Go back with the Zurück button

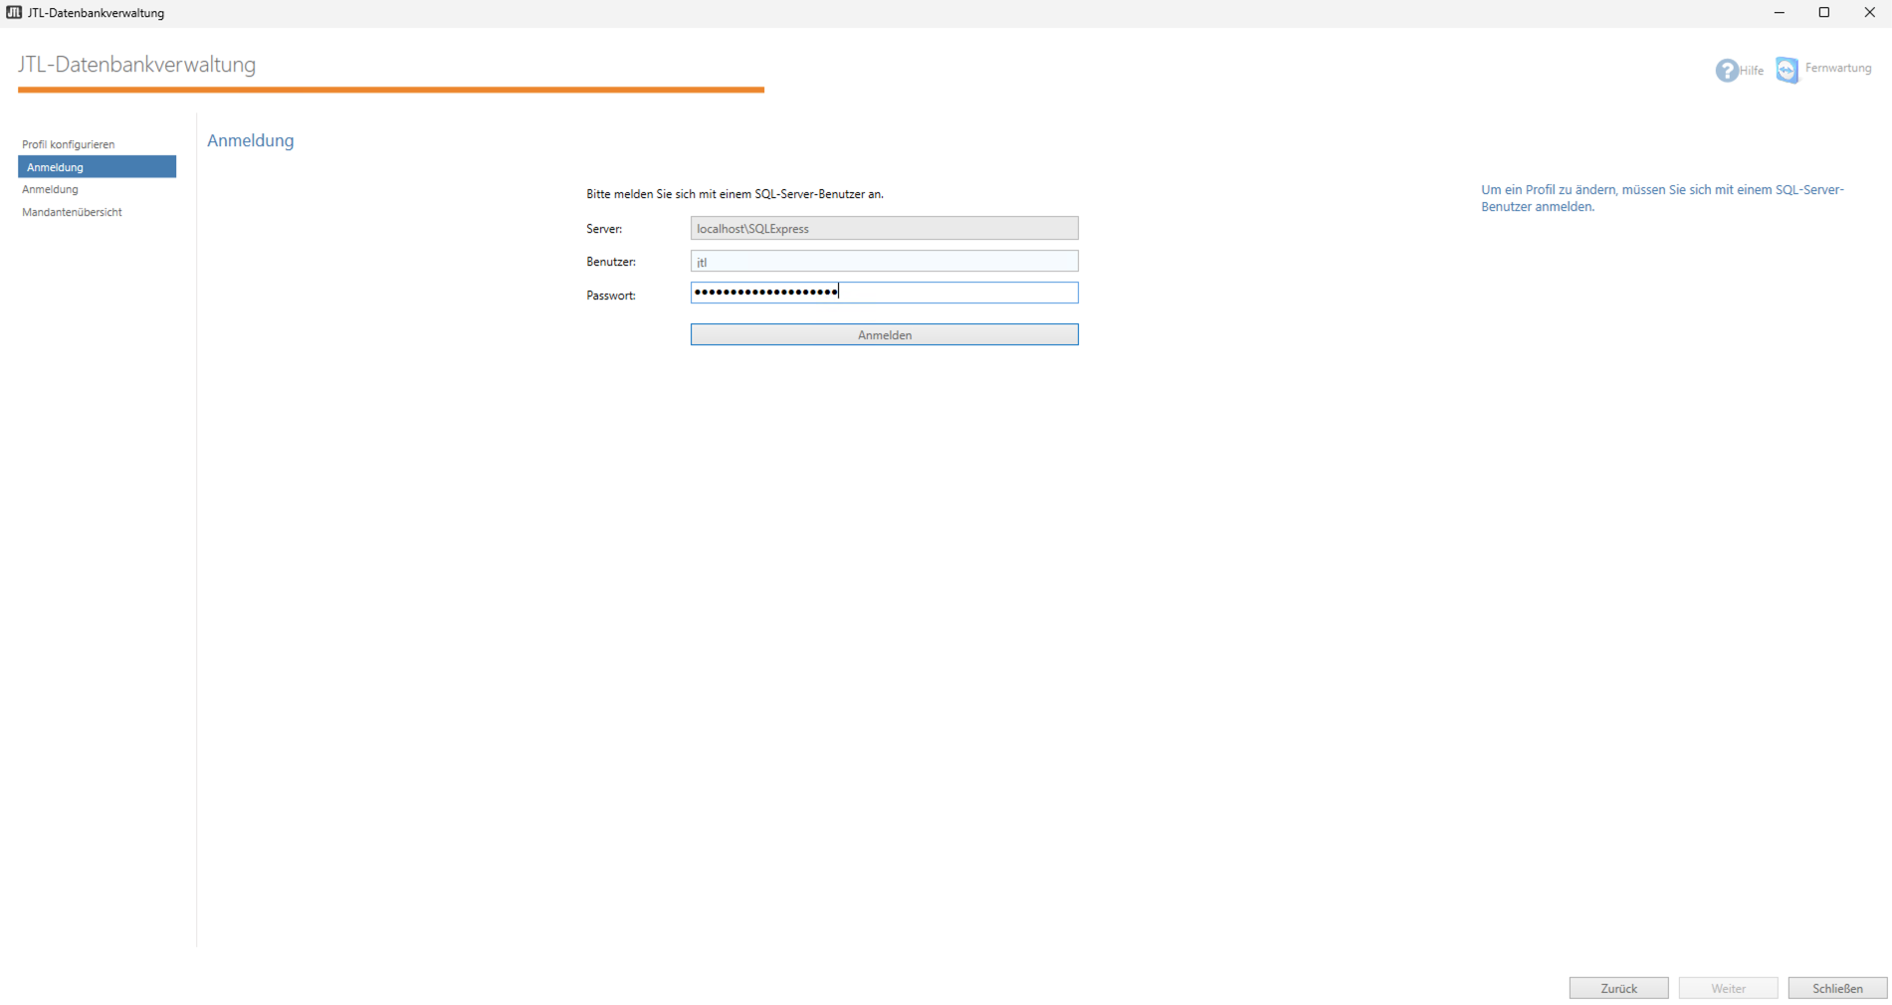pos(1618,988)
